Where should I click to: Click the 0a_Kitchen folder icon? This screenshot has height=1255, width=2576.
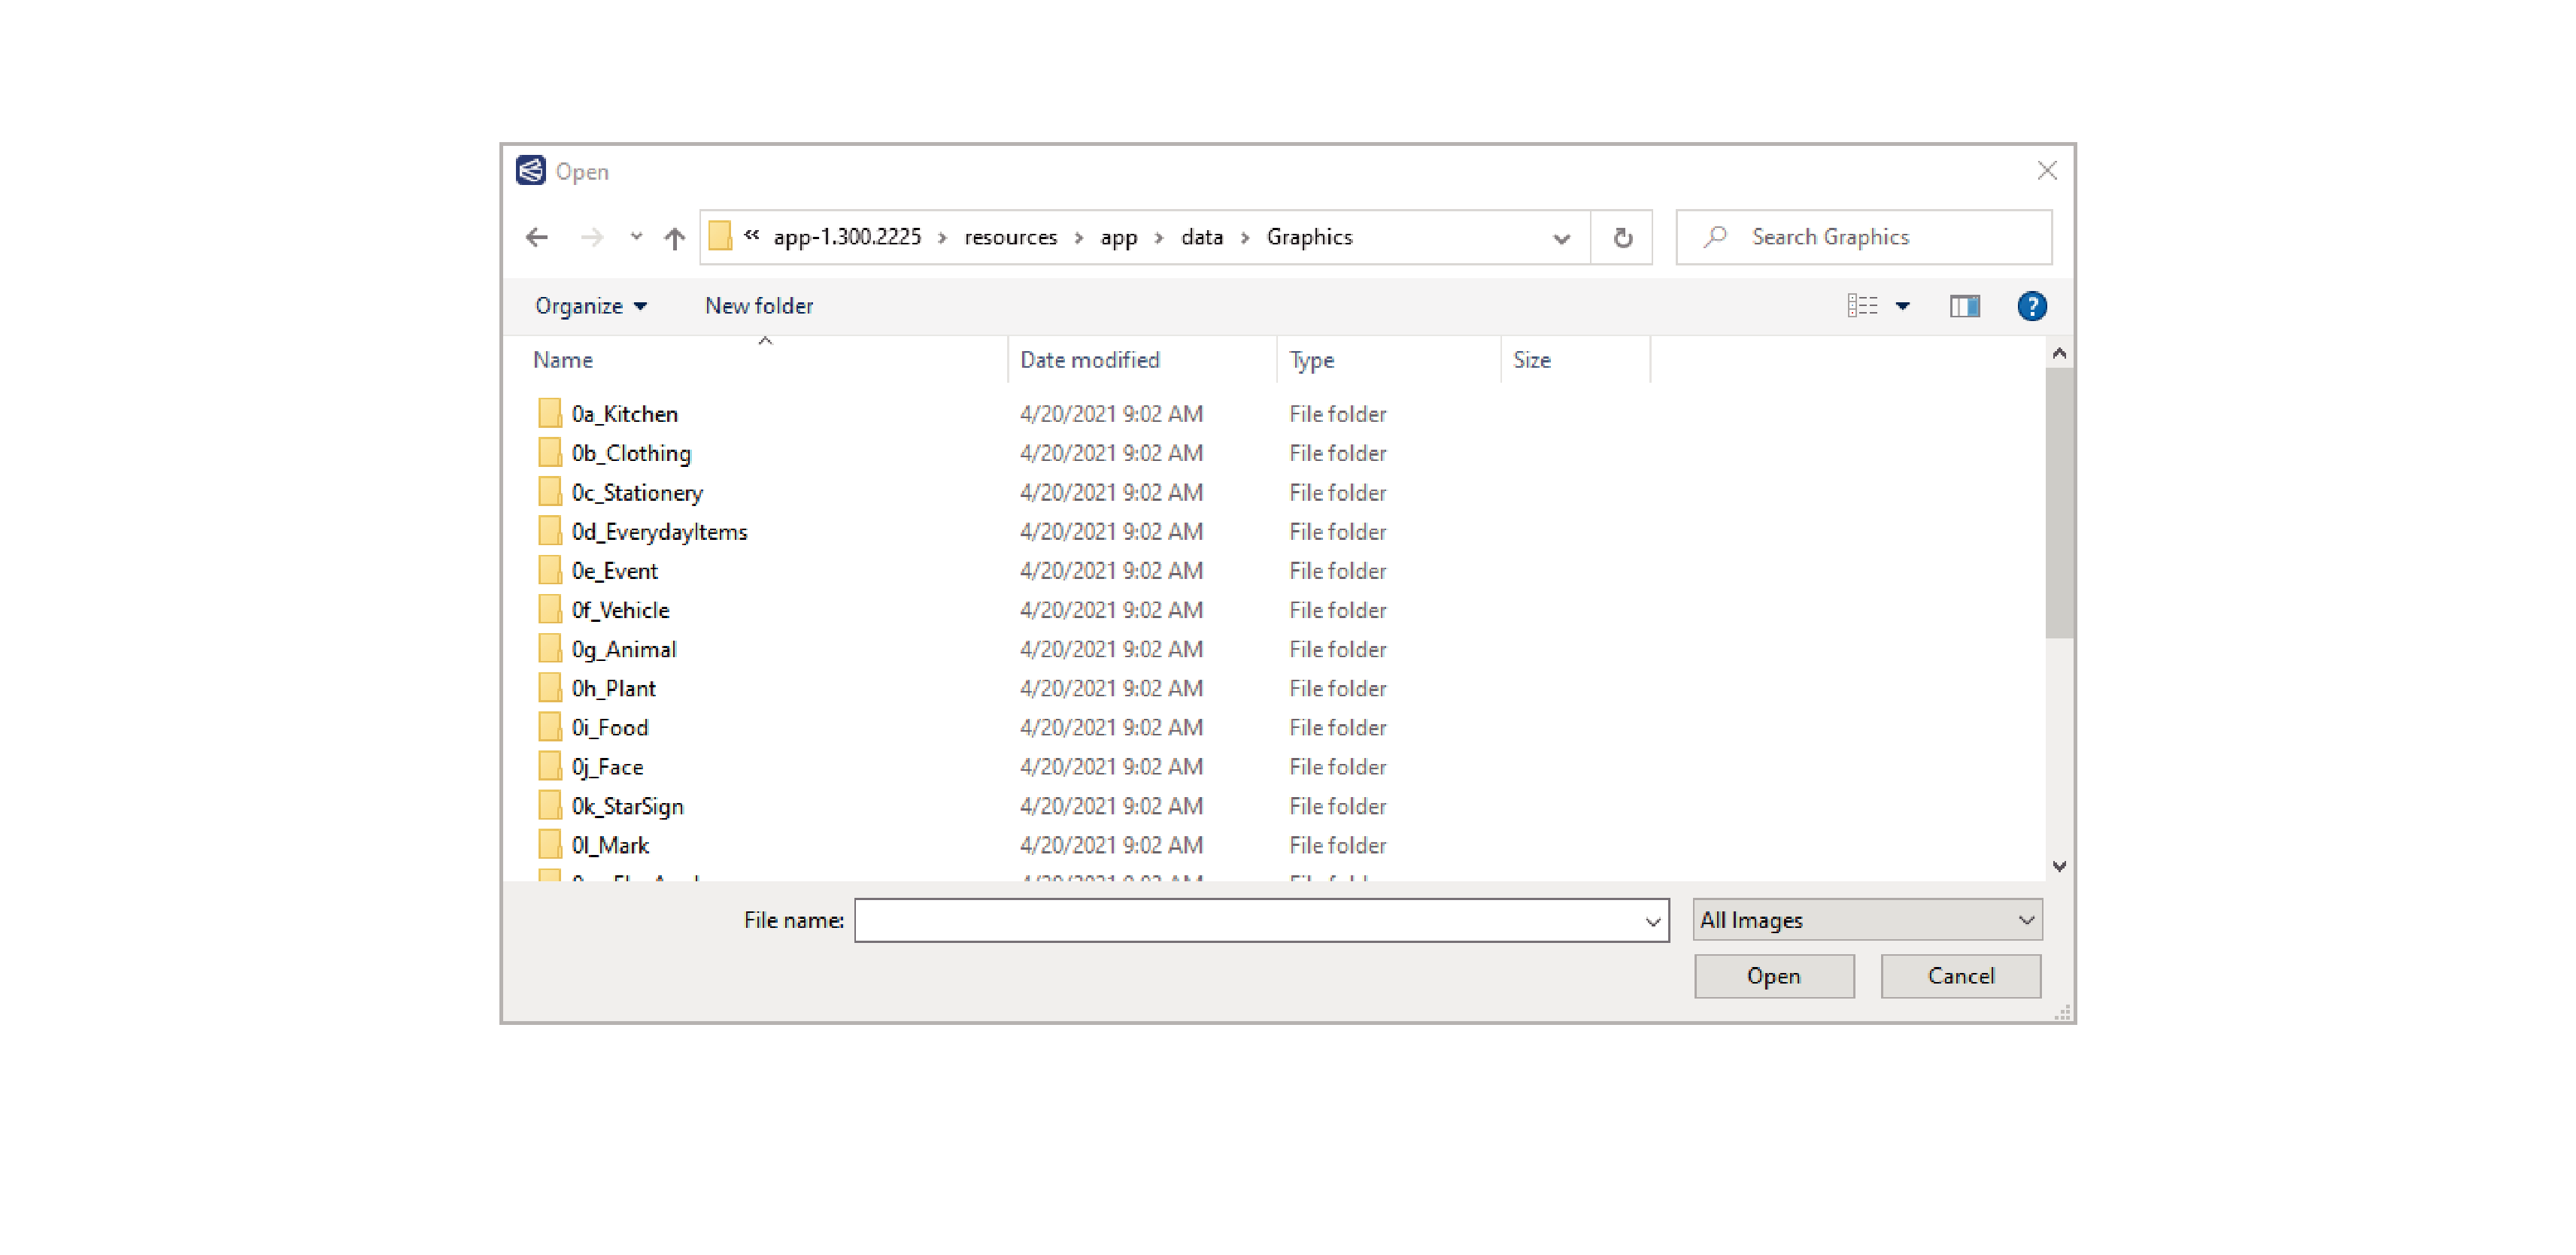549,413
